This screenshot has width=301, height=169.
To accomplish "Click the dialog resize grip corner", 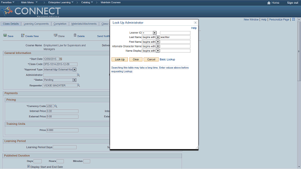I will click(197, 148).
